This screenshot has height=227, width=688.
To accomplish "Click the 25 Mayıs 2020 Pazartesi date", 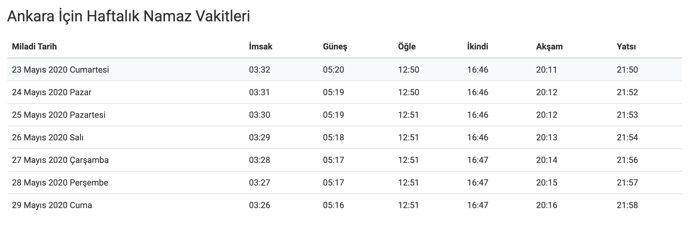I will click(59, 115).
